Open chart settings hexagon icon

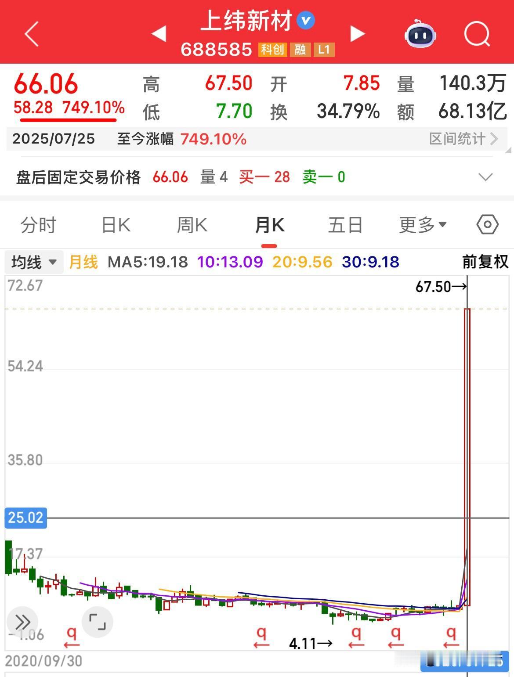point(487,225)
